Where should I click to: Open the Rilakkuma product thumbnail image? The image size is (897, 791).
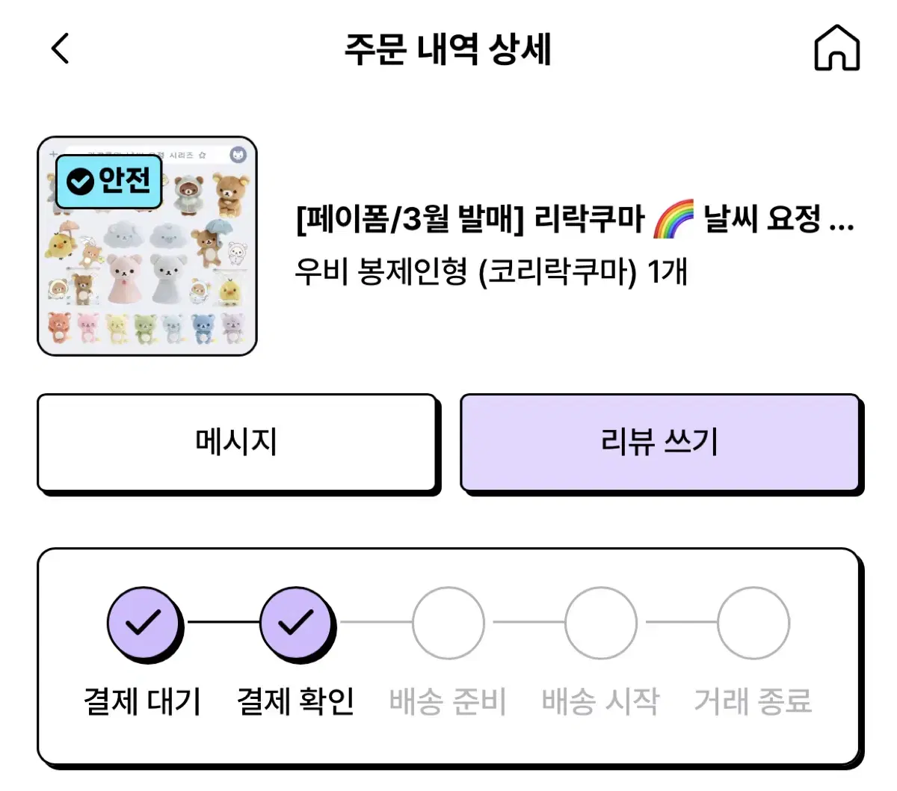click(147, 246)
